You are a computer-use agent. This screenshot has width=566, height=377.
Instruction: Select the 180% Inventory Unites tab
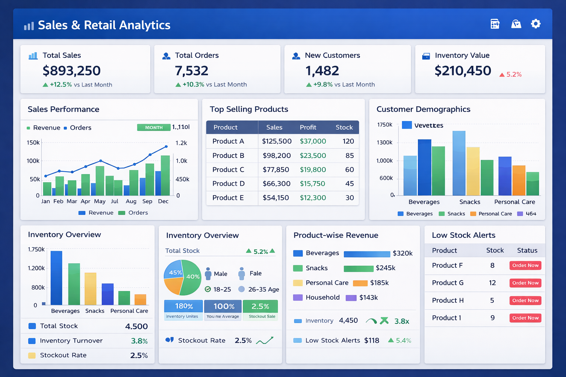coord(183,310)
